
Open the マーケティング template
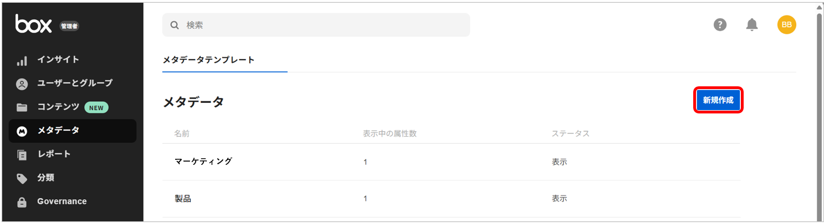point(203,162)
